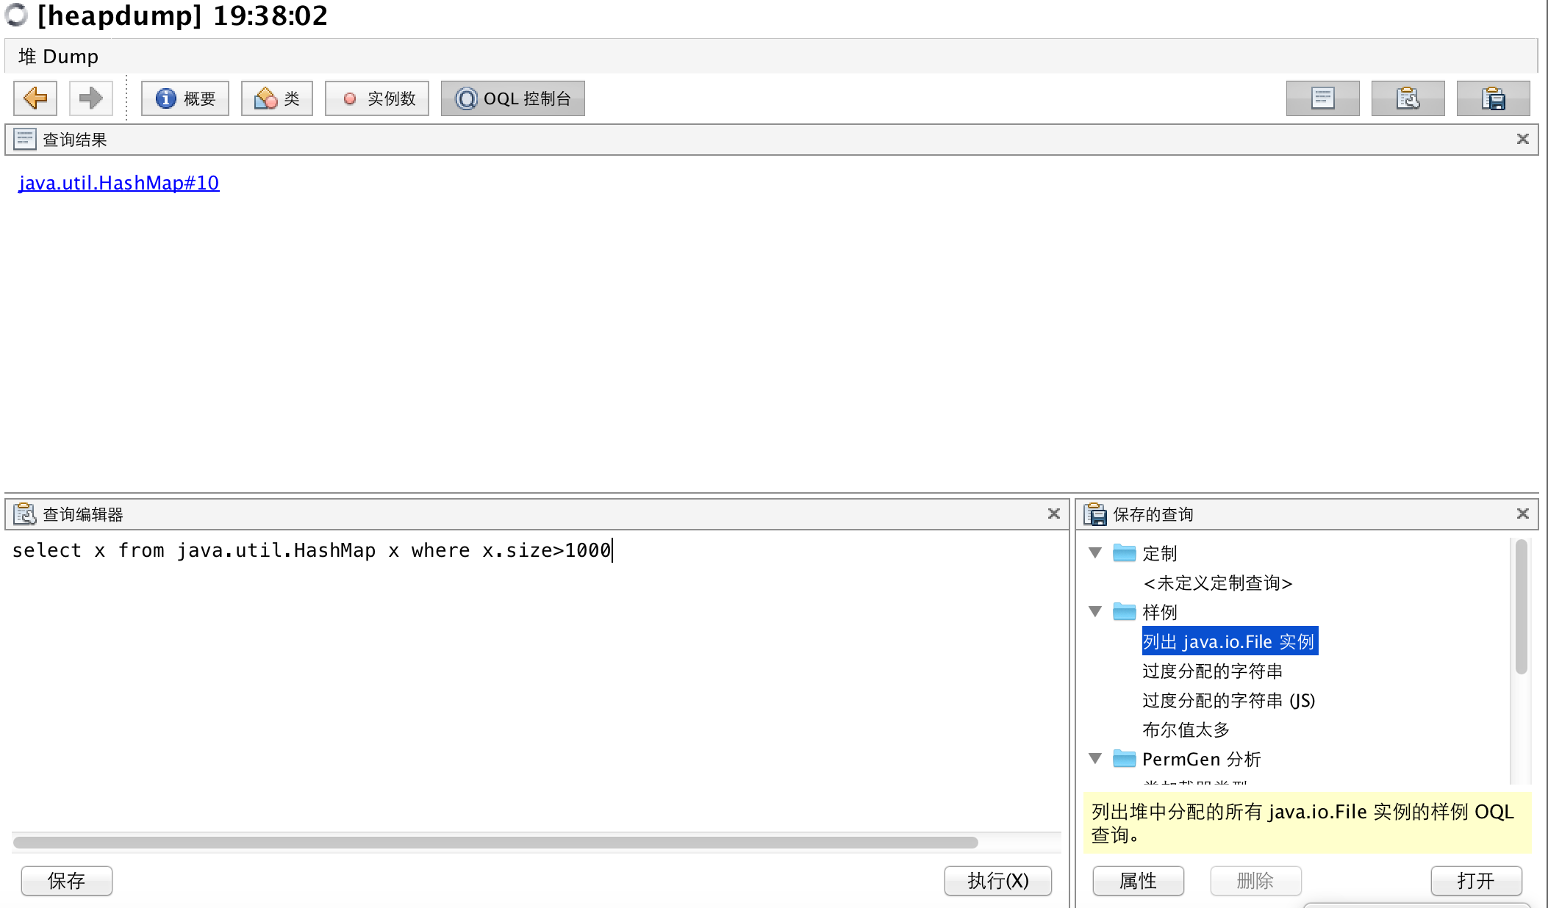Select the 布尔值太多 query

pos(1186,729)
